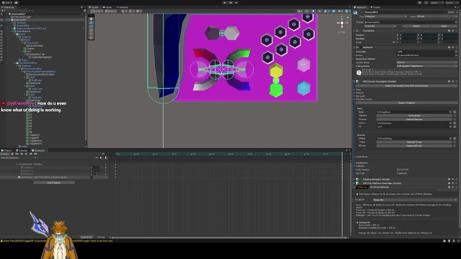
Task: Toggle Apply Root Motion checkbox
Action: pyautogui.click(x=398, y=59)
